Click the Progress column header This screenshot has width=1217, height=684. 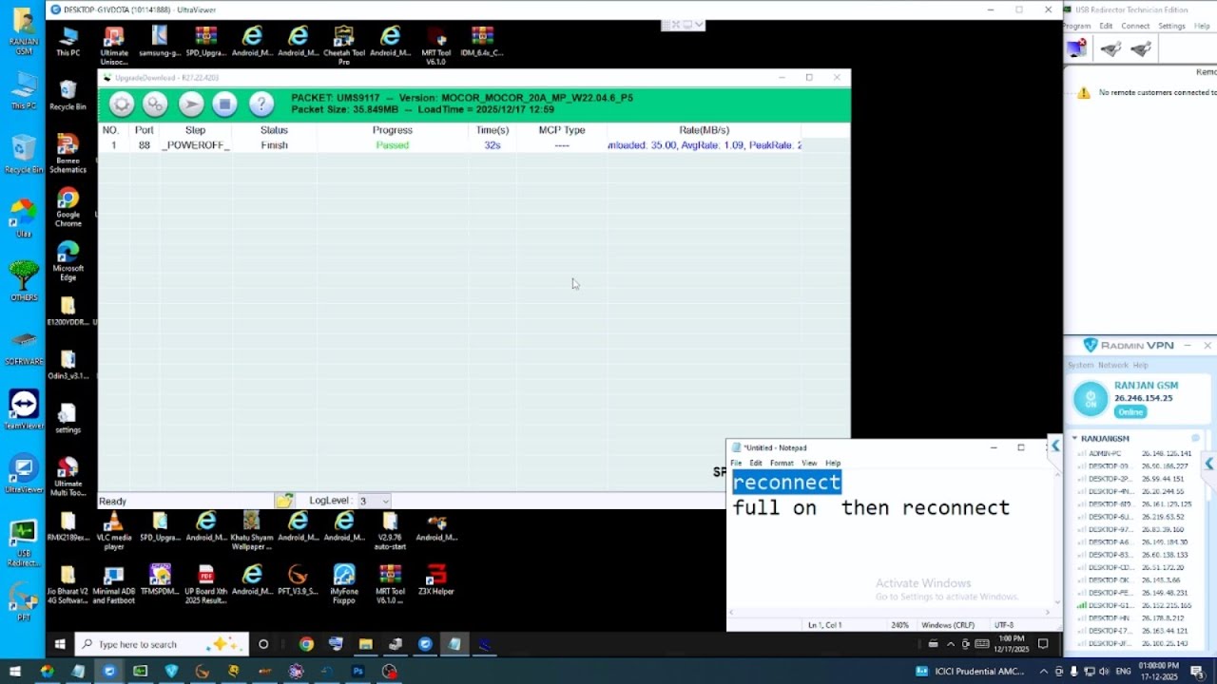pyautogui.click(x=392, y=130)
